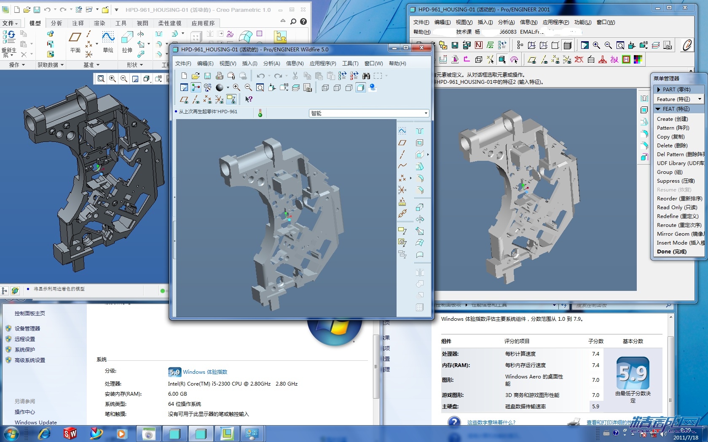Click Sketch curve tool in Wildfire right toolbar
The width and height of the screenshot is (708, 442).
[402, 131]
